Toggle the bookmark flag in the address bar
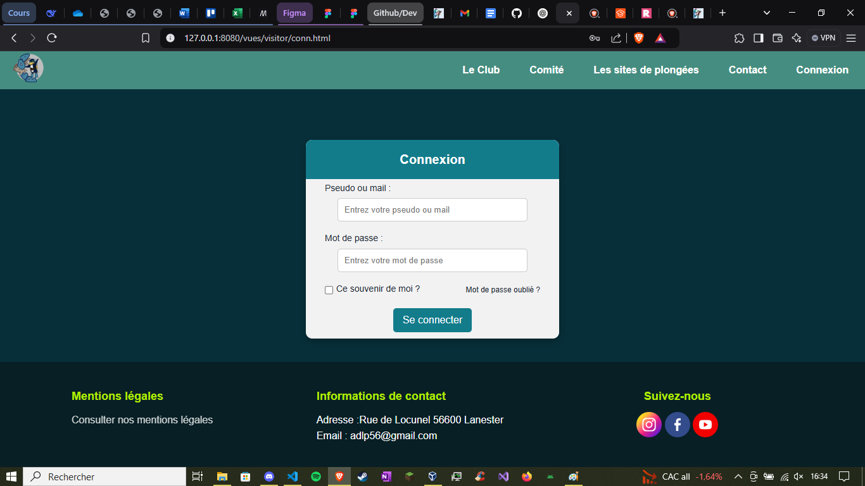The width and height of the screenshot is (865, 486). (x=146, y=37)
